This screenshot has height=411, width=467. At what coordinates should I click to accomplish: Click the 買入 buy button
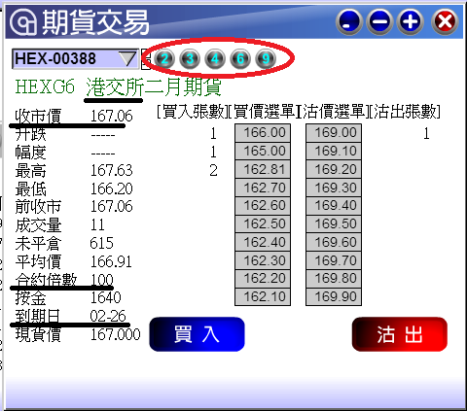(197, 334)
